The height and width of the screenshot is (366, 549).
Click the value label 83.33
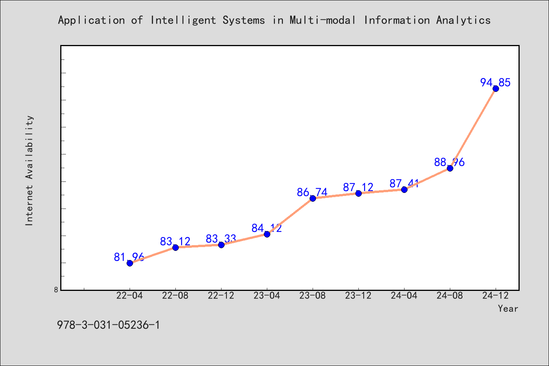(x=221, y=239)
